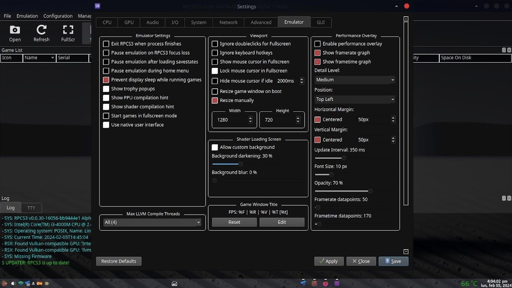Click the Background darkening slider
This screenshot has height=288, width=512.
258,164
